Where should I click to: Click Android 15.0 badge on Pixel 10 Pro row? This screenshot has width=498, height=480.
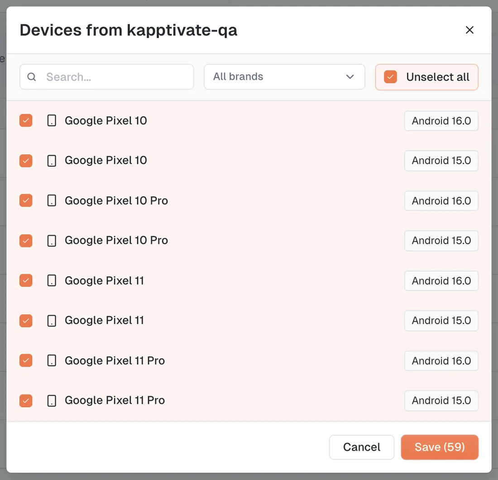[x=441, y=241]
